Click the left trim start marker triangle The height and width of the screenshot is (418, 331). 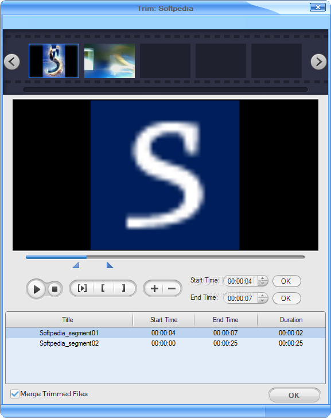76,265
